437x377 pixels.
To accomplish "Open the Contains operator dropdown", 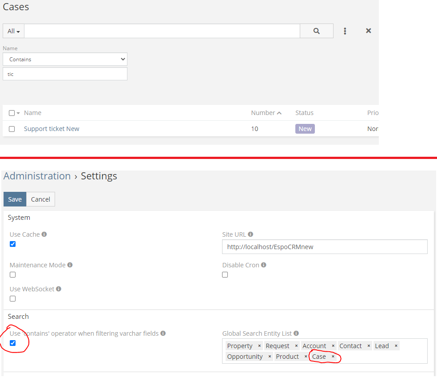I will (65, 59).
